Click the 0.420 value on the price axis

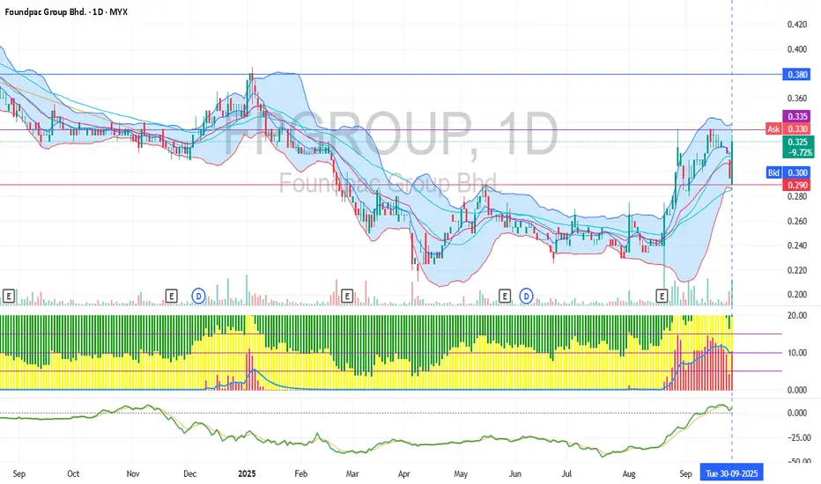[x=797, y=24]
